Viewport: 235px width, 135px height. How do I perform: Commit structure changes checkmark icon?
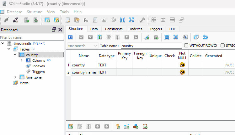point(81,37)
